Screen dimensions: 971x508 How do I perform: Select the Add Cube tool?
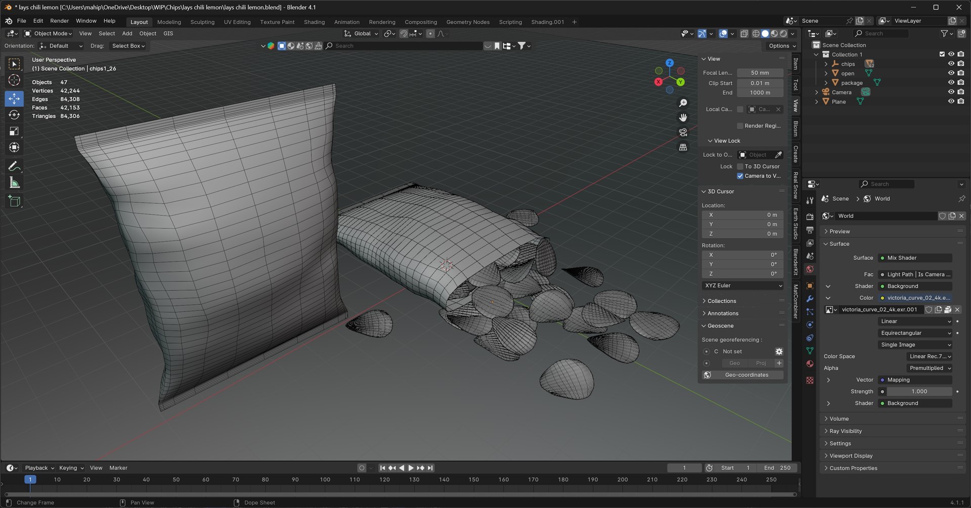[14, 201]
